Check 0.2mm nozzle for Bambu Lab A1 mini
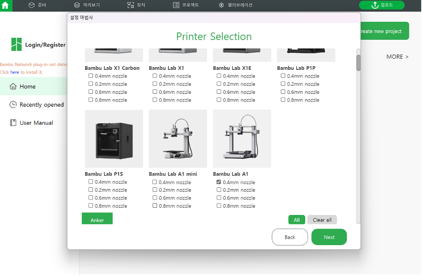Image resolution: width=422 pixels, height=276 pixels. tap(155, 190)
